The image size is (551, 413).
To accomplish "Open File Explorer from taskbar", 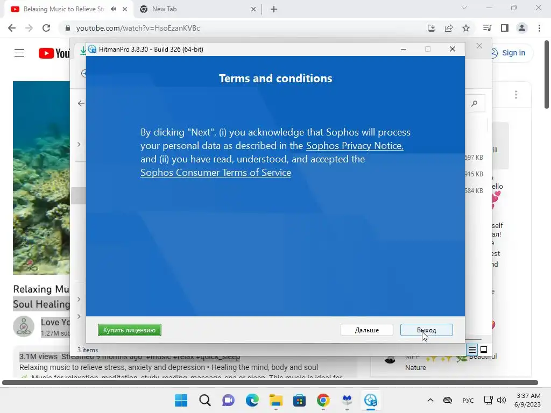I will (276, 400).
